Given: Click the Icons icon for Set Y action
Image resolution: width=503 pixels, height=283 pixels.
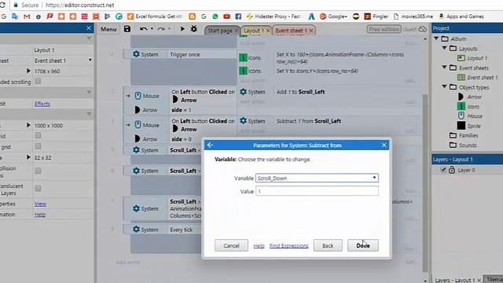Looking at the screenshot, I should (243, 71).
